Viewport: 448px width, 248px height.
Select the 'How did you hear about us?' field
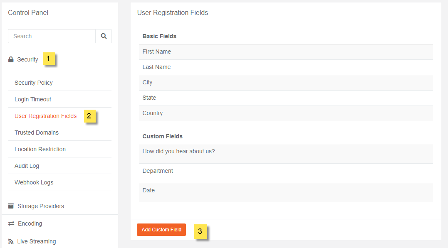click(x=286, y=154)
